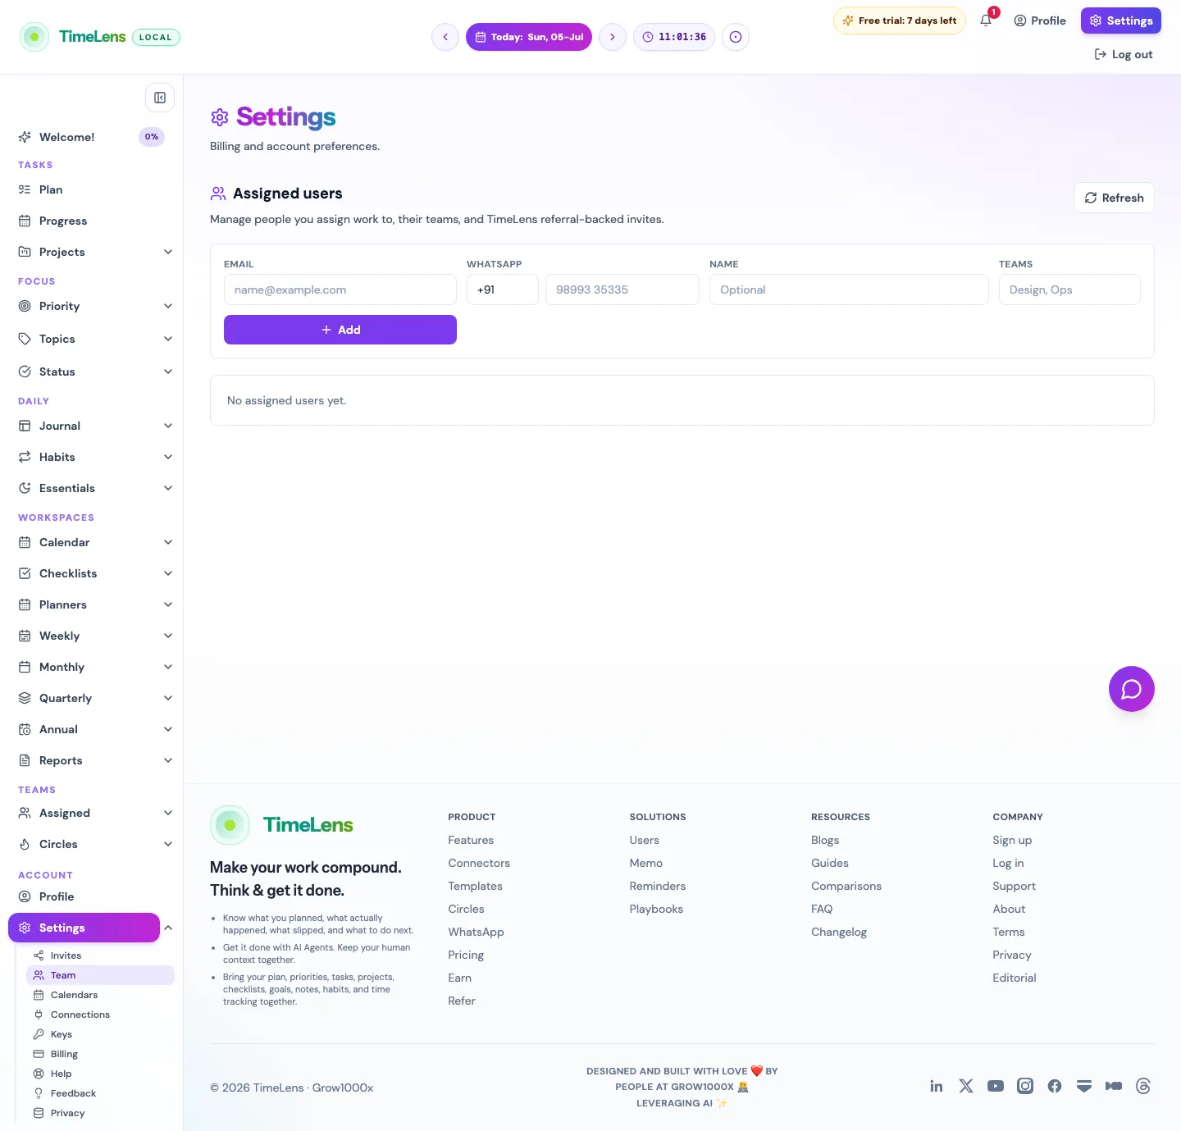Collapse the Settings submenu chevron
Screen dimensions: 1181x1131
coord(168,928)
